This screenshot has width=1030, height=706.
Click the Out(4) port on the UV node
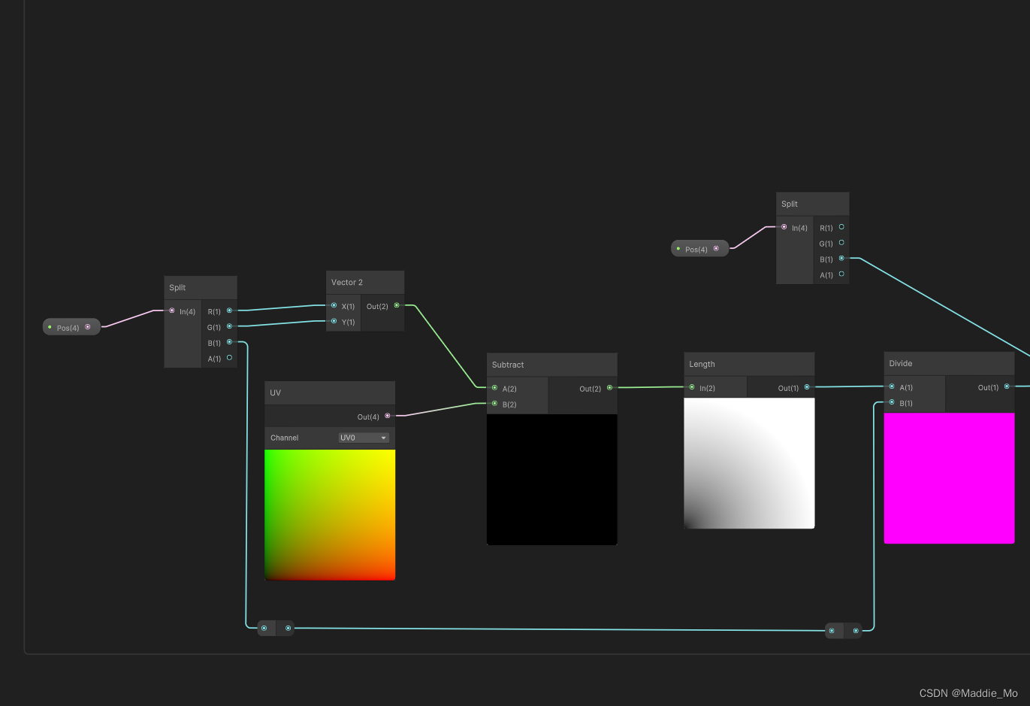tap(388, 416)
